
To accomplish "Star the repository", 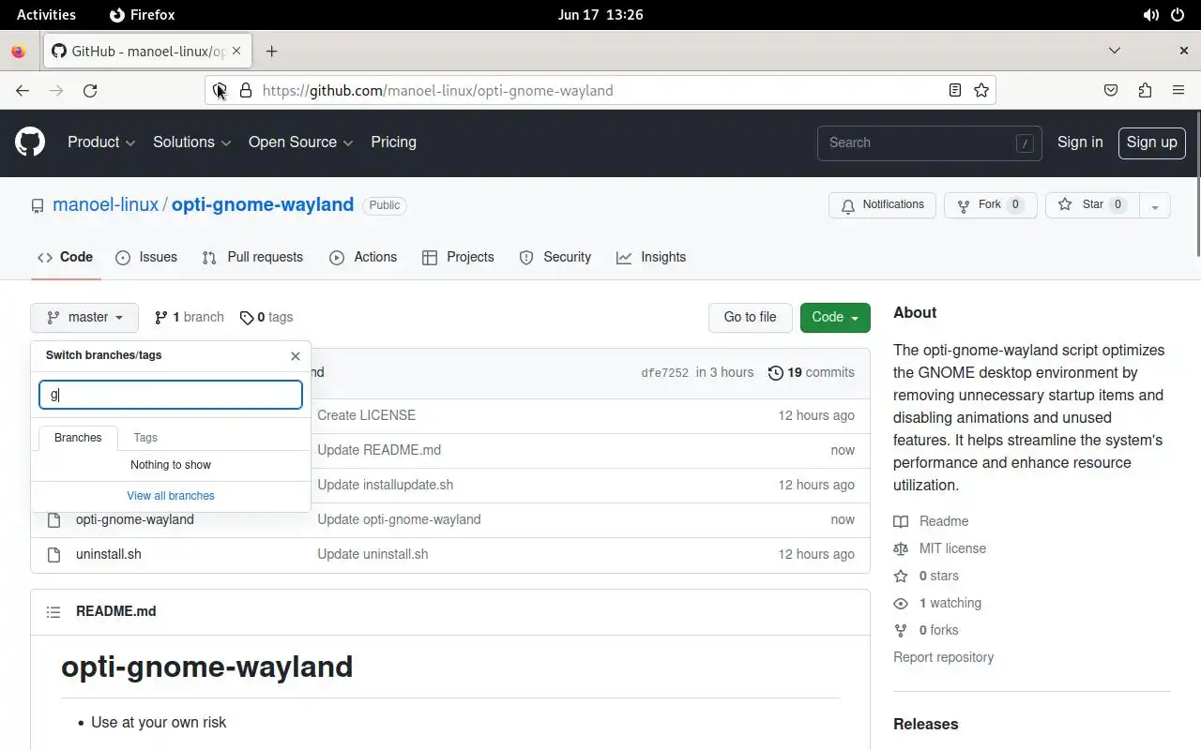I will click(x=1092, y=205).
